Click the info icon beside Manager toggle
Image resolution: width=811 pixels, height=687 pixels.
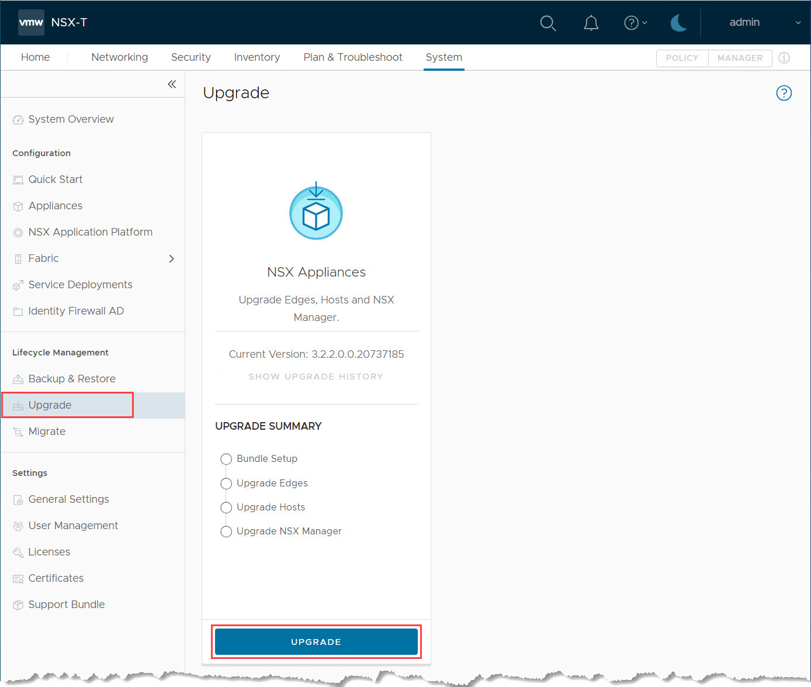point(784,58)
